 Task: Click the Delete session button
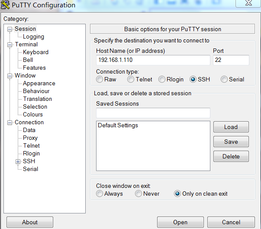[231, 156]
